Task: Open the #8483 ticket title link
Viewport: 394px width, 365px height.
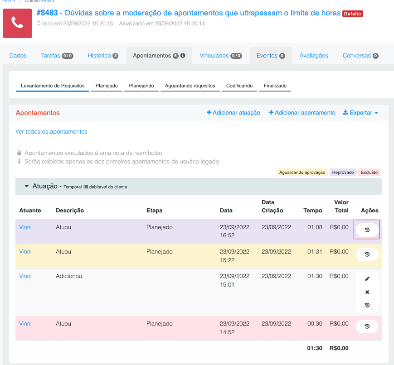Action: (189, 13)
